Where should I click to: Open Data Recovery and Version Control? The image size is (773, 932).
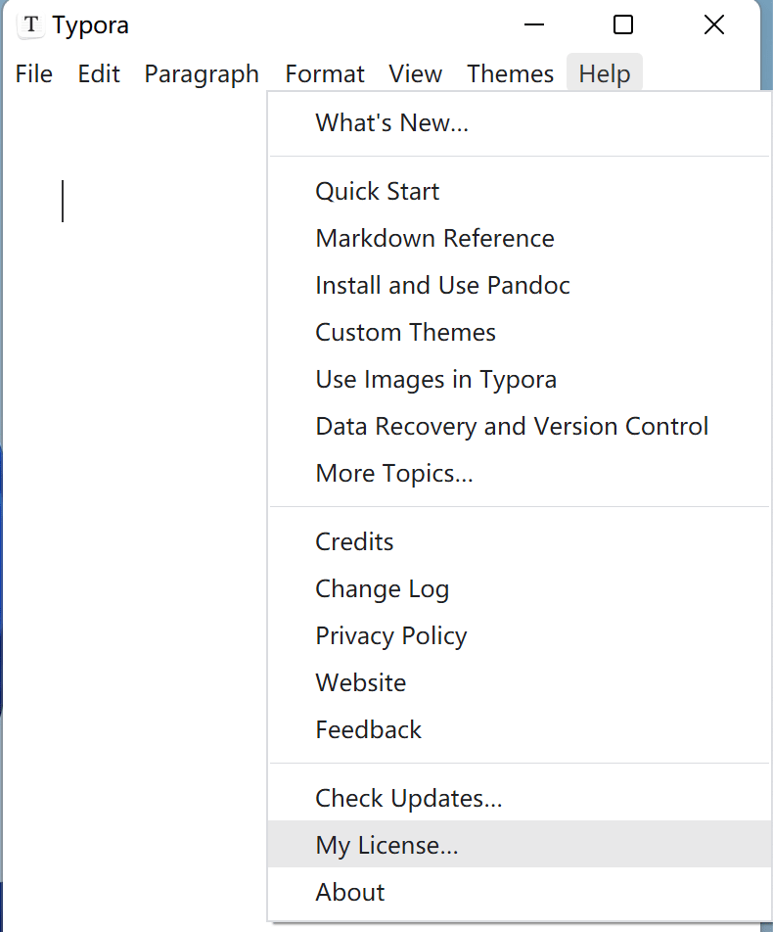pos(512,427)
